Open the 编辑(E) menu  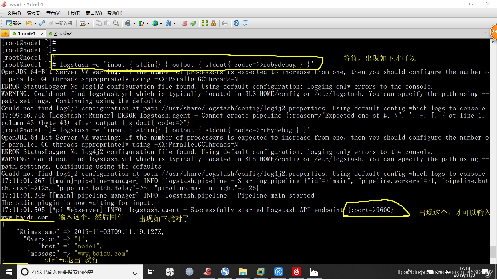click(33, 13)
